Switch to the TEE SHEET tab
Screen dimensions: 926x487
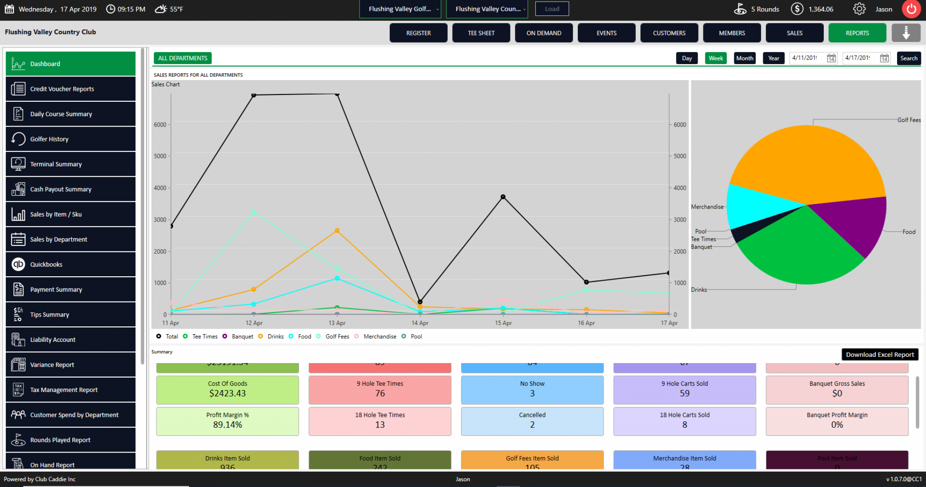(481, 32)
